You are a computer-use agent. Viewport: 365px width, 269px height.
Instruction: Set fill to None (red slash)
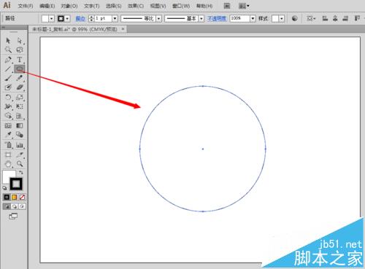22,197
